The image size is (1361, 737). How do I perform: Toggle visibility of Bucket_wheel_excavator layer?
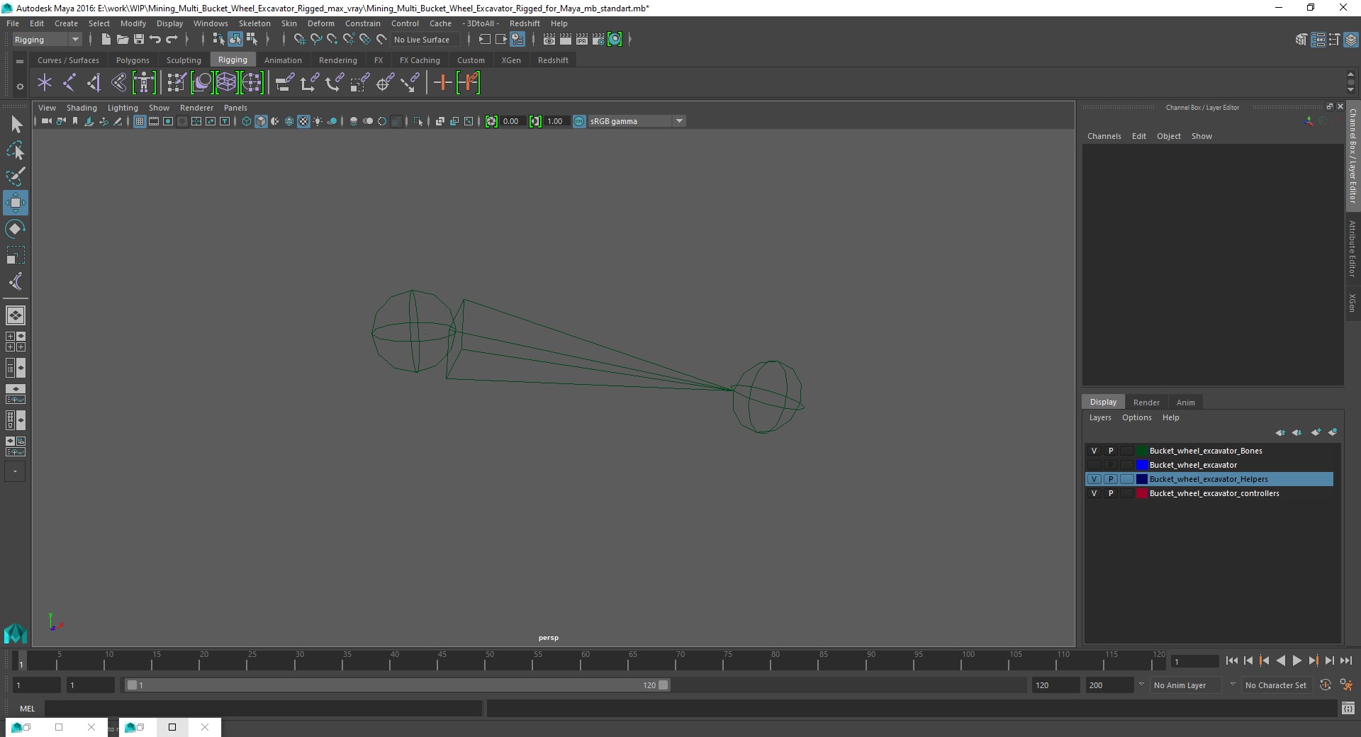click(x=1094, y=465)
